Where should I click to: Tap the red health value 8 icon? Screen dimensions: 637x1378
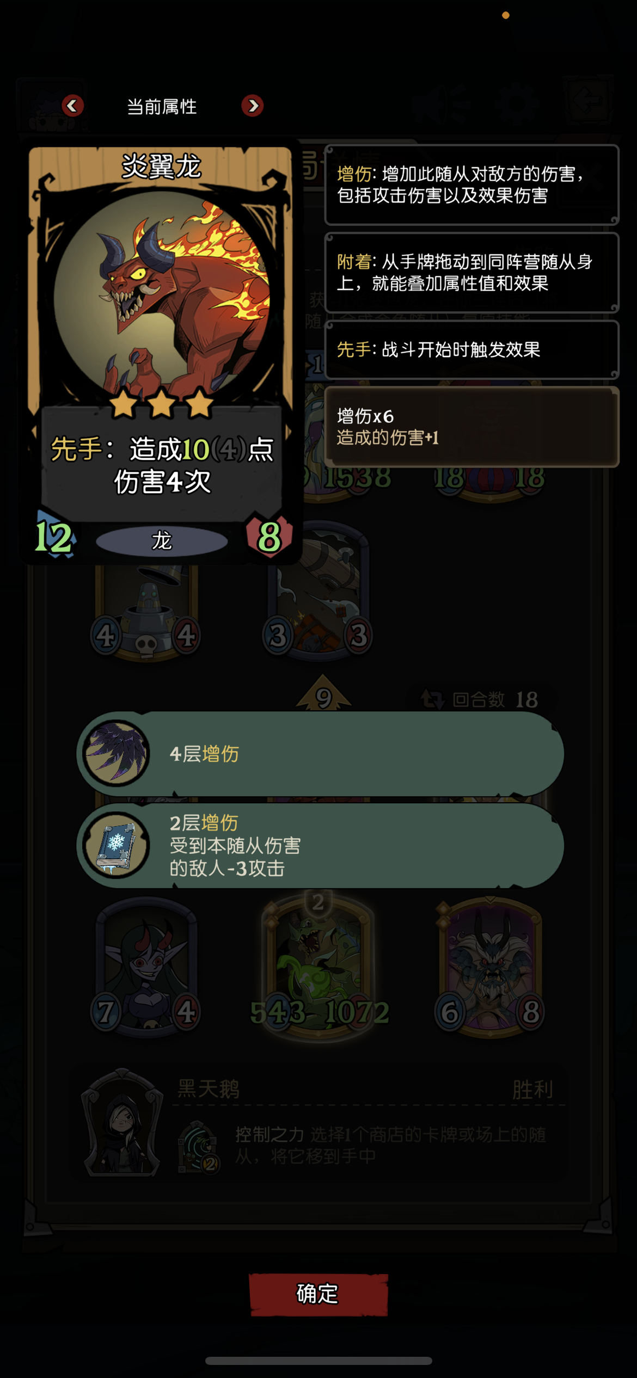pos(269,537)
